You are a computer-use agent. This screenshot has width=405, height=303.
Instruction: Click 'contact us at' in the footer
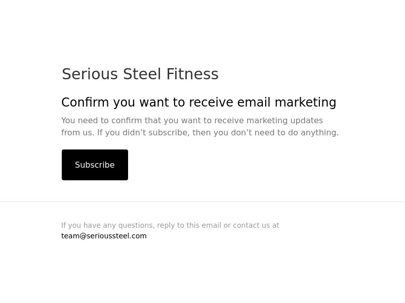256,225
